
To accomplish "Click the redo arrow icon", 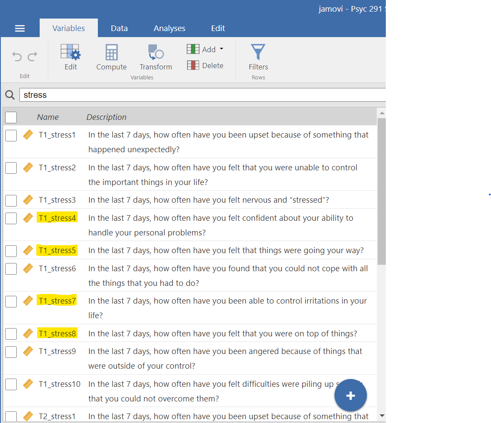I will pyautogui.click(x=33, y=57).
